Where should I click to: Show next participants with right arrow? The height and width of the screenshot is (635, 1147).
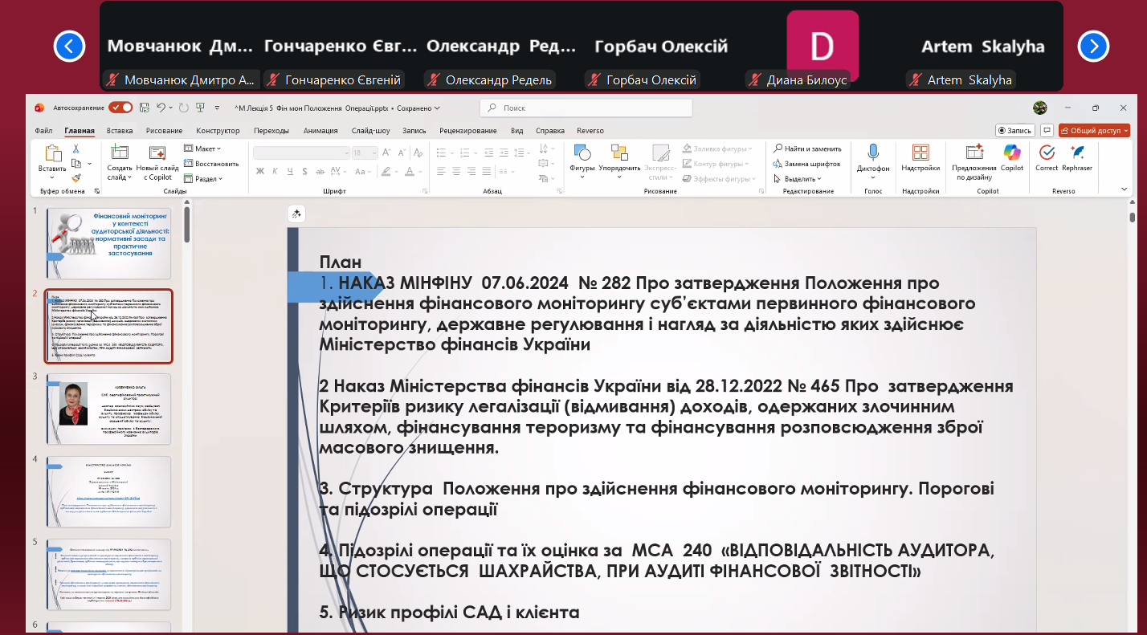pyautogui.click(x=1092, y=47)
